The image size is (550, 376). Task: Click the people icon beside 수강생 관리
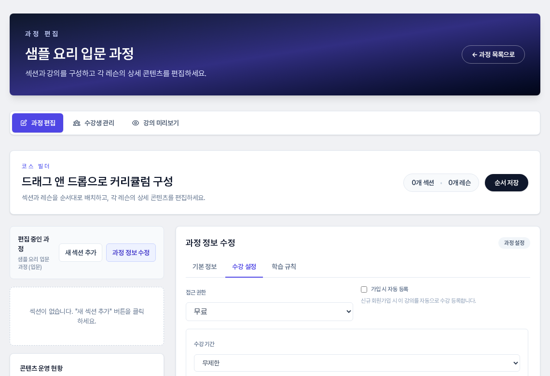(x=76, y=123)
